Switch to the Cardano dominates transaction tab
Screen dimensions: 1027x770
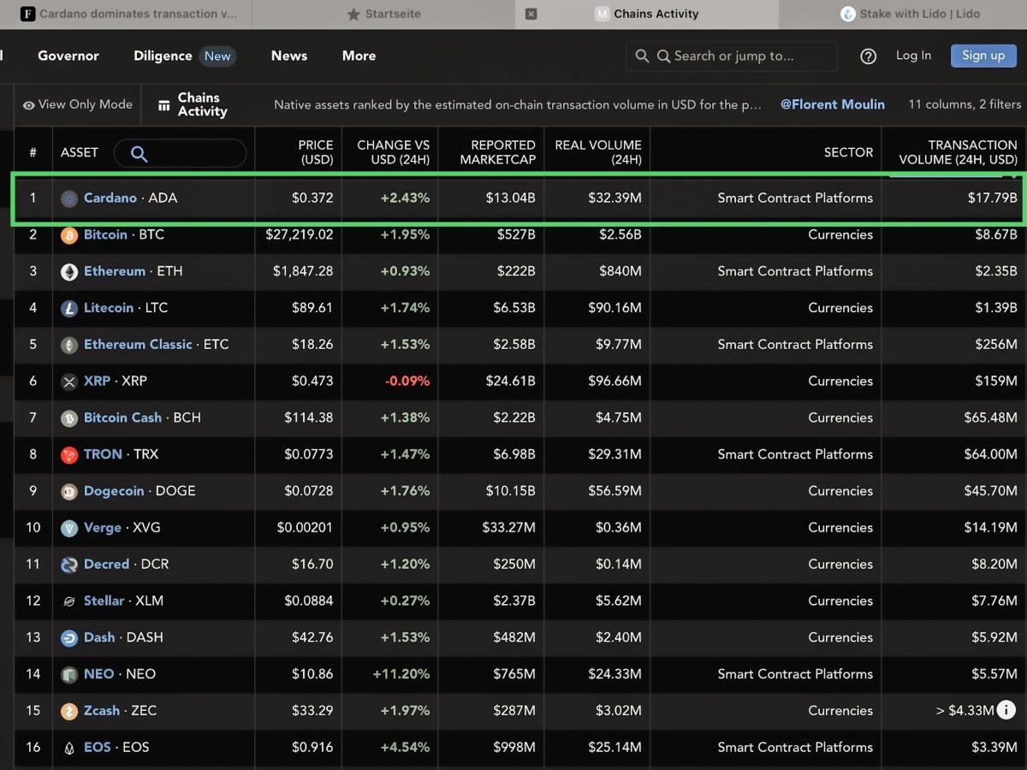pos(128,15)
